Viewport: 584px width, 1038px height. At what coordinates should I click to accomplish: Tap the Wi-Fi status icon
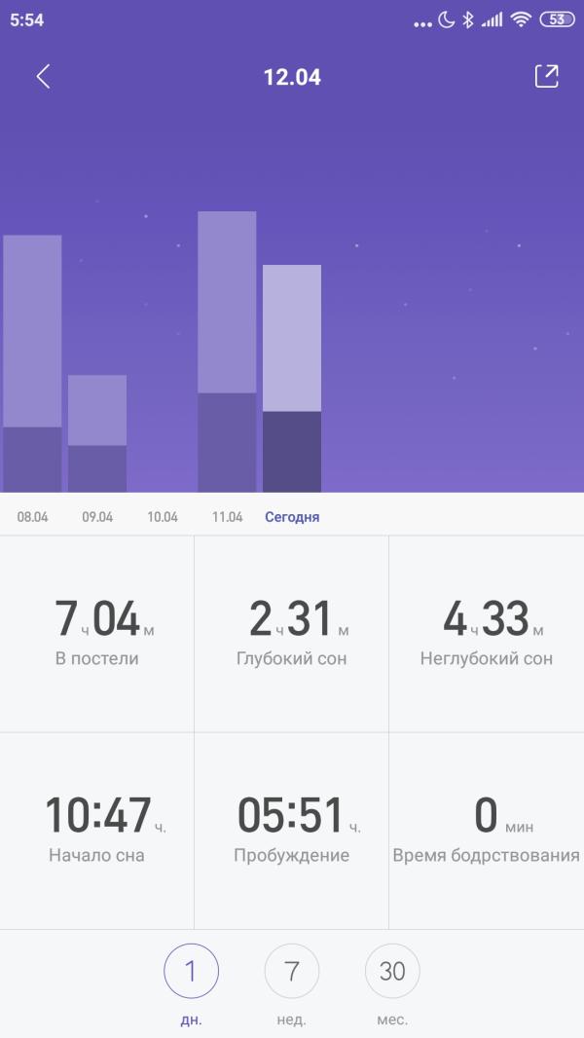click(521, 19)
